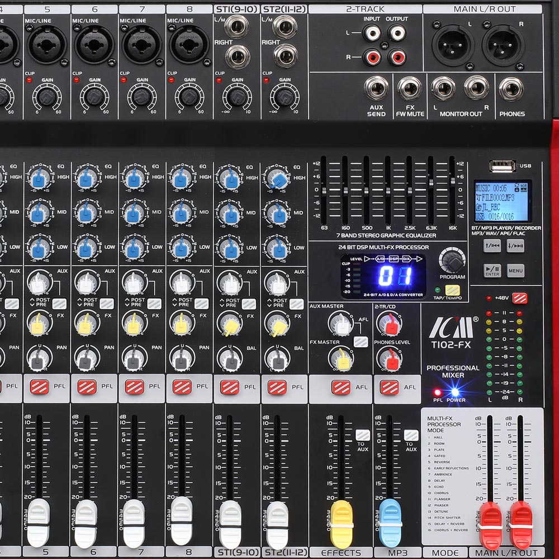Click channel 7 GAIN knob
The width and height of the screenshot is (559, 559).
point(142,97)
